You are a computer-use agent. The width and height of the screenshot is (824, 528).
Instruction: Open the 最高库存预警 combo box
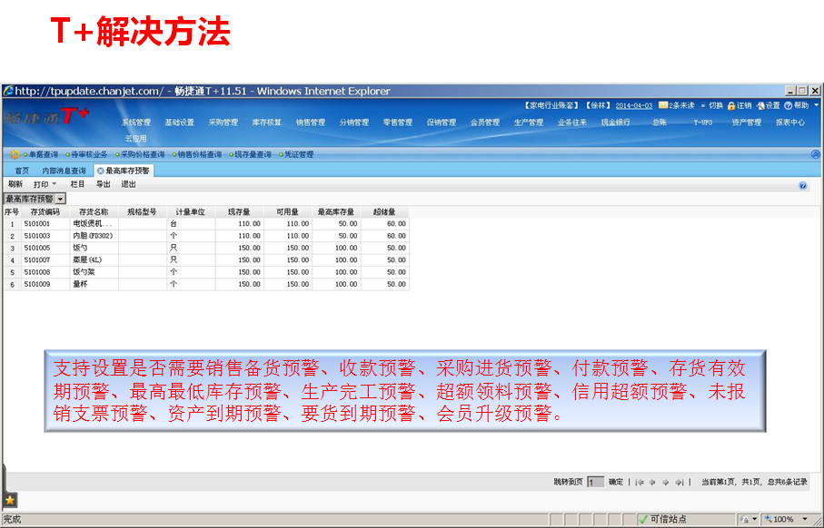point(35,199)
